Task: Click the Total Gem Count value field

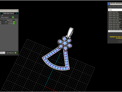Action: click(x=16, y=14)
